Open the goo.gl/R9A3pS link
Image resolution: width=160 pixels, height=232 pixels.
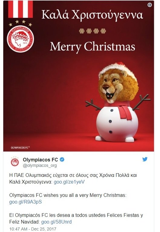click(x=25, y=202)
